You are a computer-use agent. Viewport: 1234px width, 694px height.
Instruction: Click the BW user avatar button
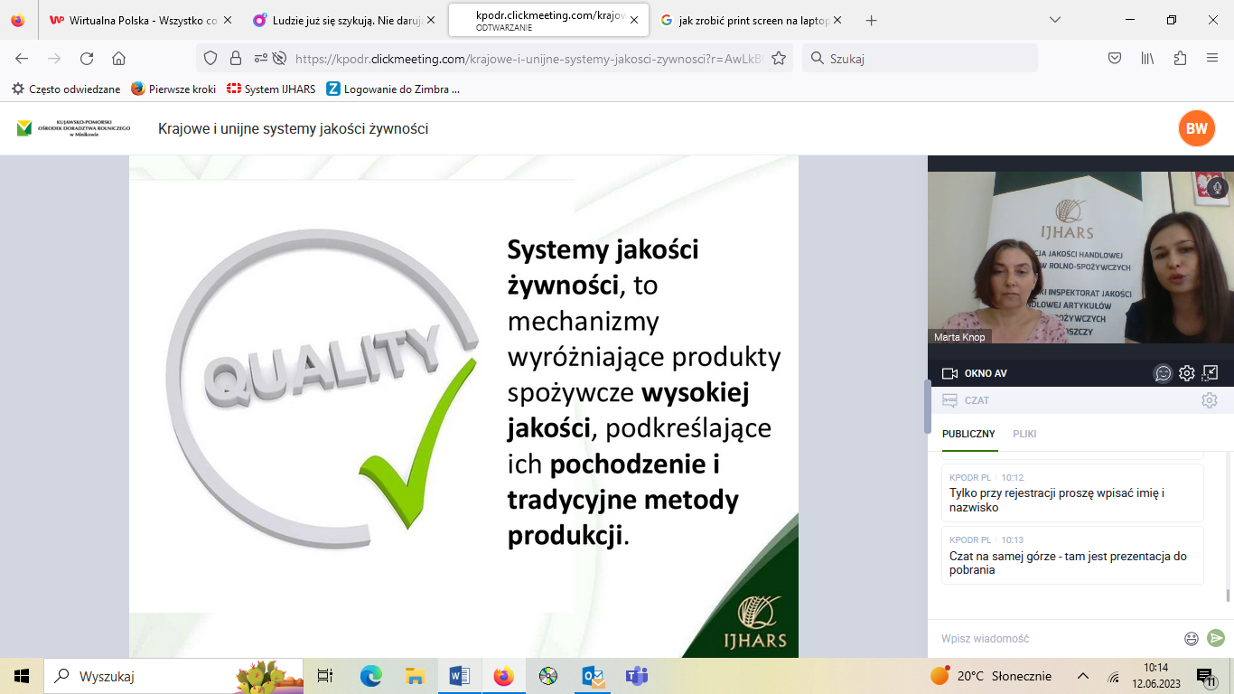1196,128
